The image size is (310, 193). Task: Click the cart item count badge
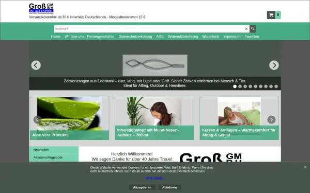(278, 15)
